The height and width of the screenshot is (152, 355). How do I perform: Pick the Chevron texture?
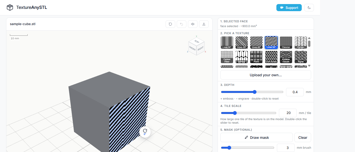pyautogui.click(x=286, y=43)
